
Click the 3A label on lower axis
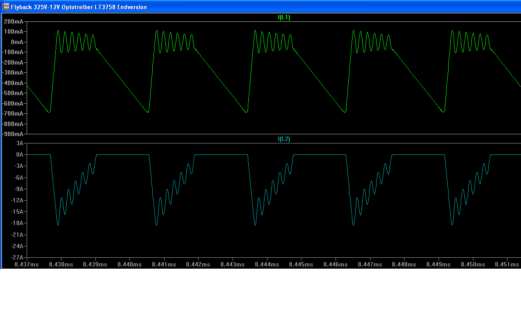click(19, 143)
